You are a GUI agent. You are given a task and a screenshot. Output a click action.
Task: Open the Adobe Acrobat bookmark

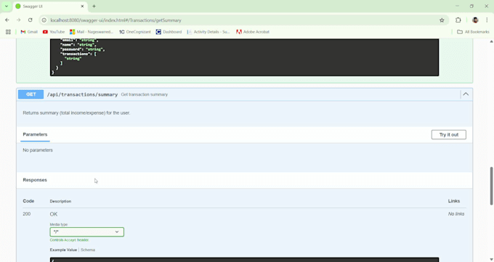(253, 32)
